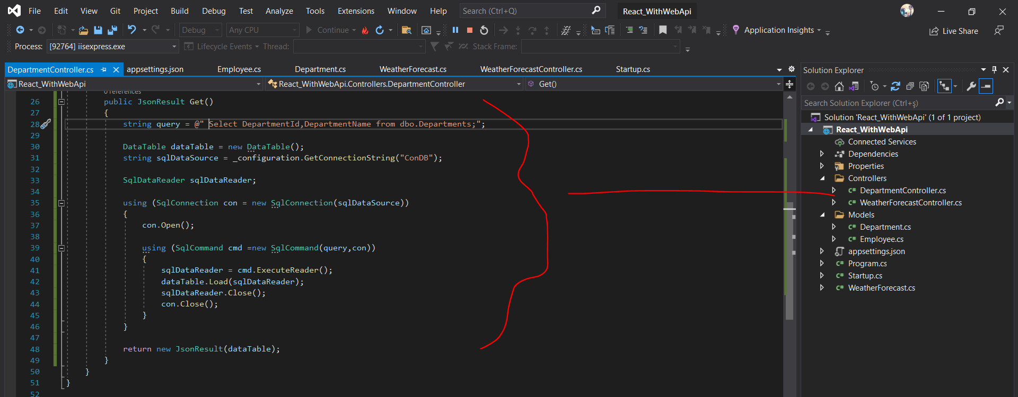Click the Save All toolbar icon
The height and width of the screenshot is (397, 1018).
pos(112,30)
